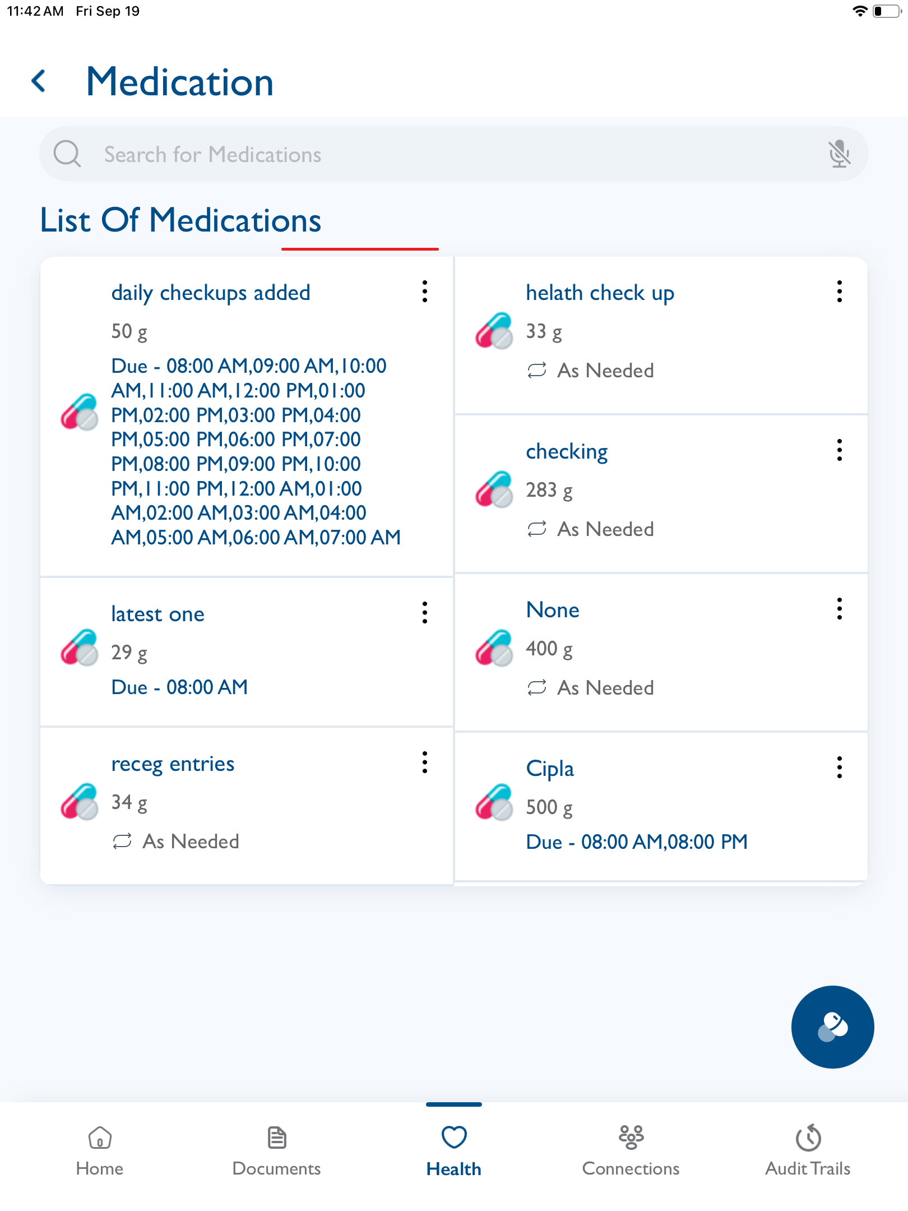908x1211 pixels.
Task: Tap the pill icon for Cipla
Action: (494, 802)
